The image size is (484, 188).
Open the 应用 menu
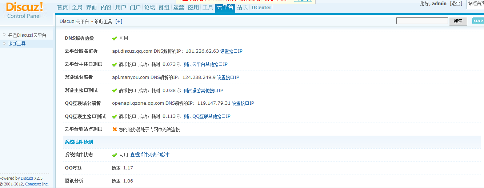(x=193, y=7)
